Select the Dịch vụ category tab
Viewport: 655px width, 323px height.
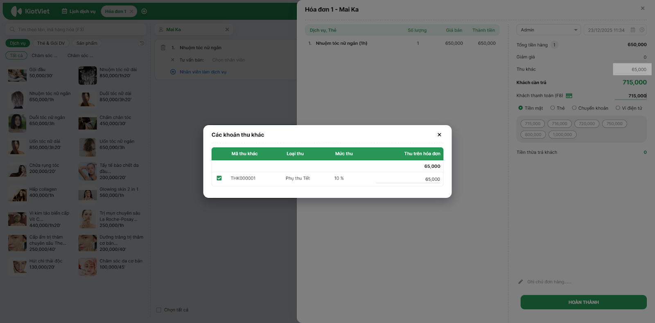click(x=18, y=43)
